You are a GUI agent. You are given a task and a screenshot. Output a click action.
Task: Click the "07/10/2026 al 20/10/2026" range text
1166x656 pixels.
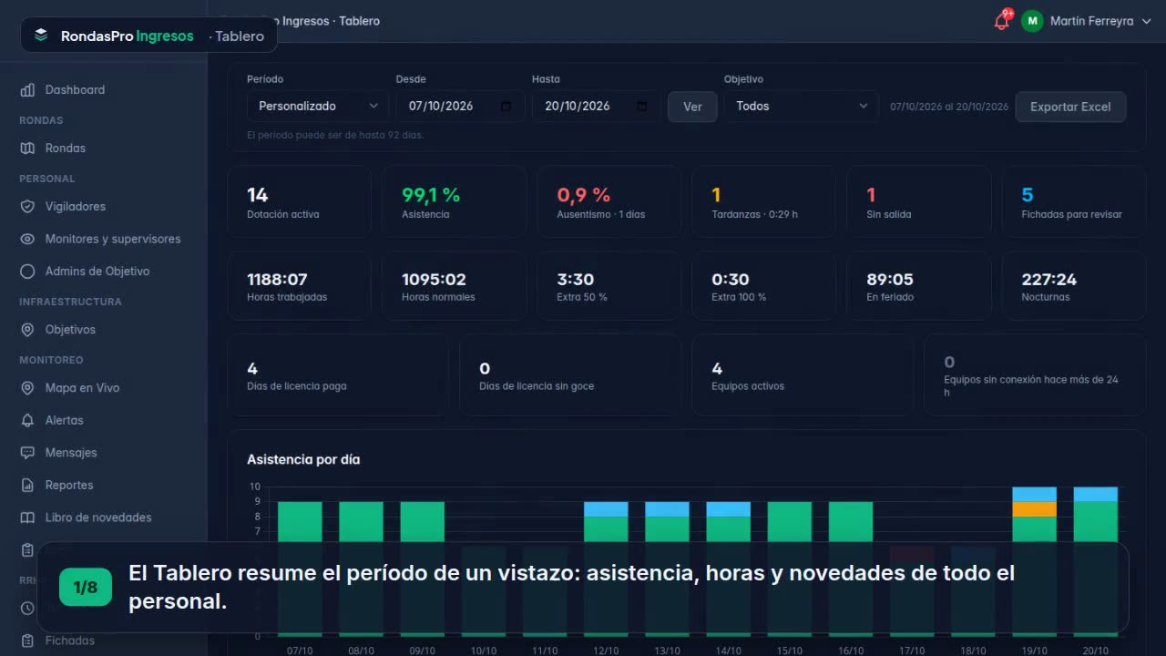click(949, 107)
